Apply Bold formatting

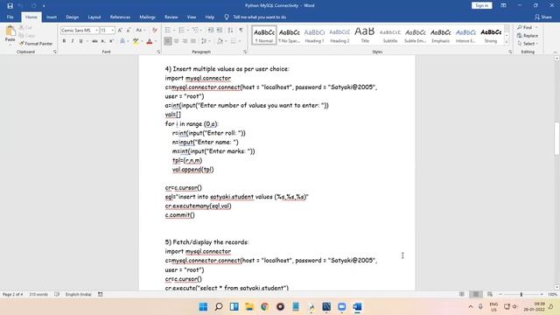pos(64,41)
